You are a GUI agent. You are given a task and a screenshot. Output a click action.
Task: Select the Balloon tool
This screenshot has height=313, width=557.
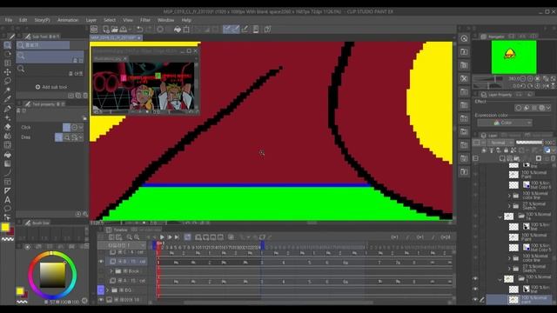[7, 209]
